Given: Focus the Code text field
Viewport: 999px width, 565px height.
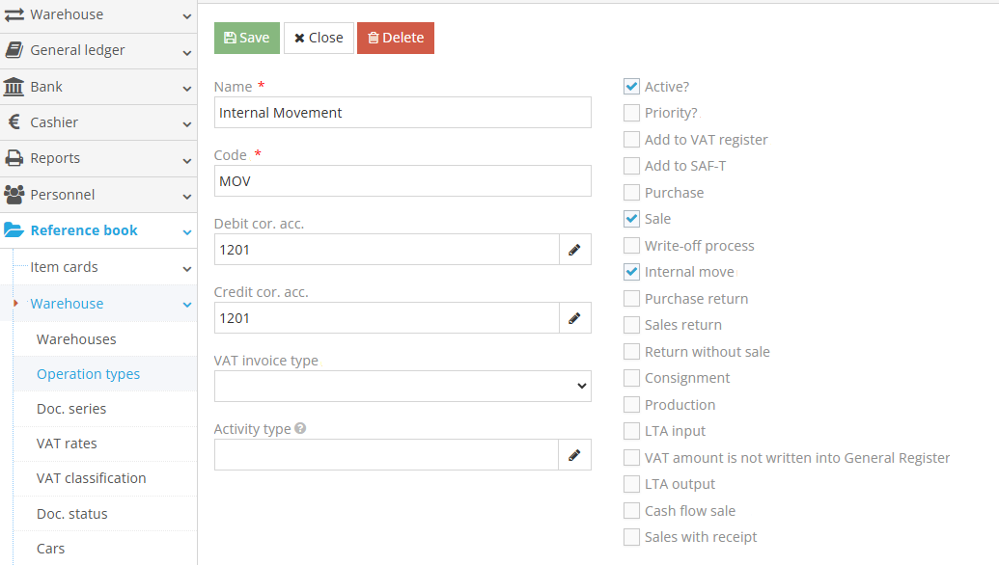Looking at the screenshot, I should tap(402, 181).
